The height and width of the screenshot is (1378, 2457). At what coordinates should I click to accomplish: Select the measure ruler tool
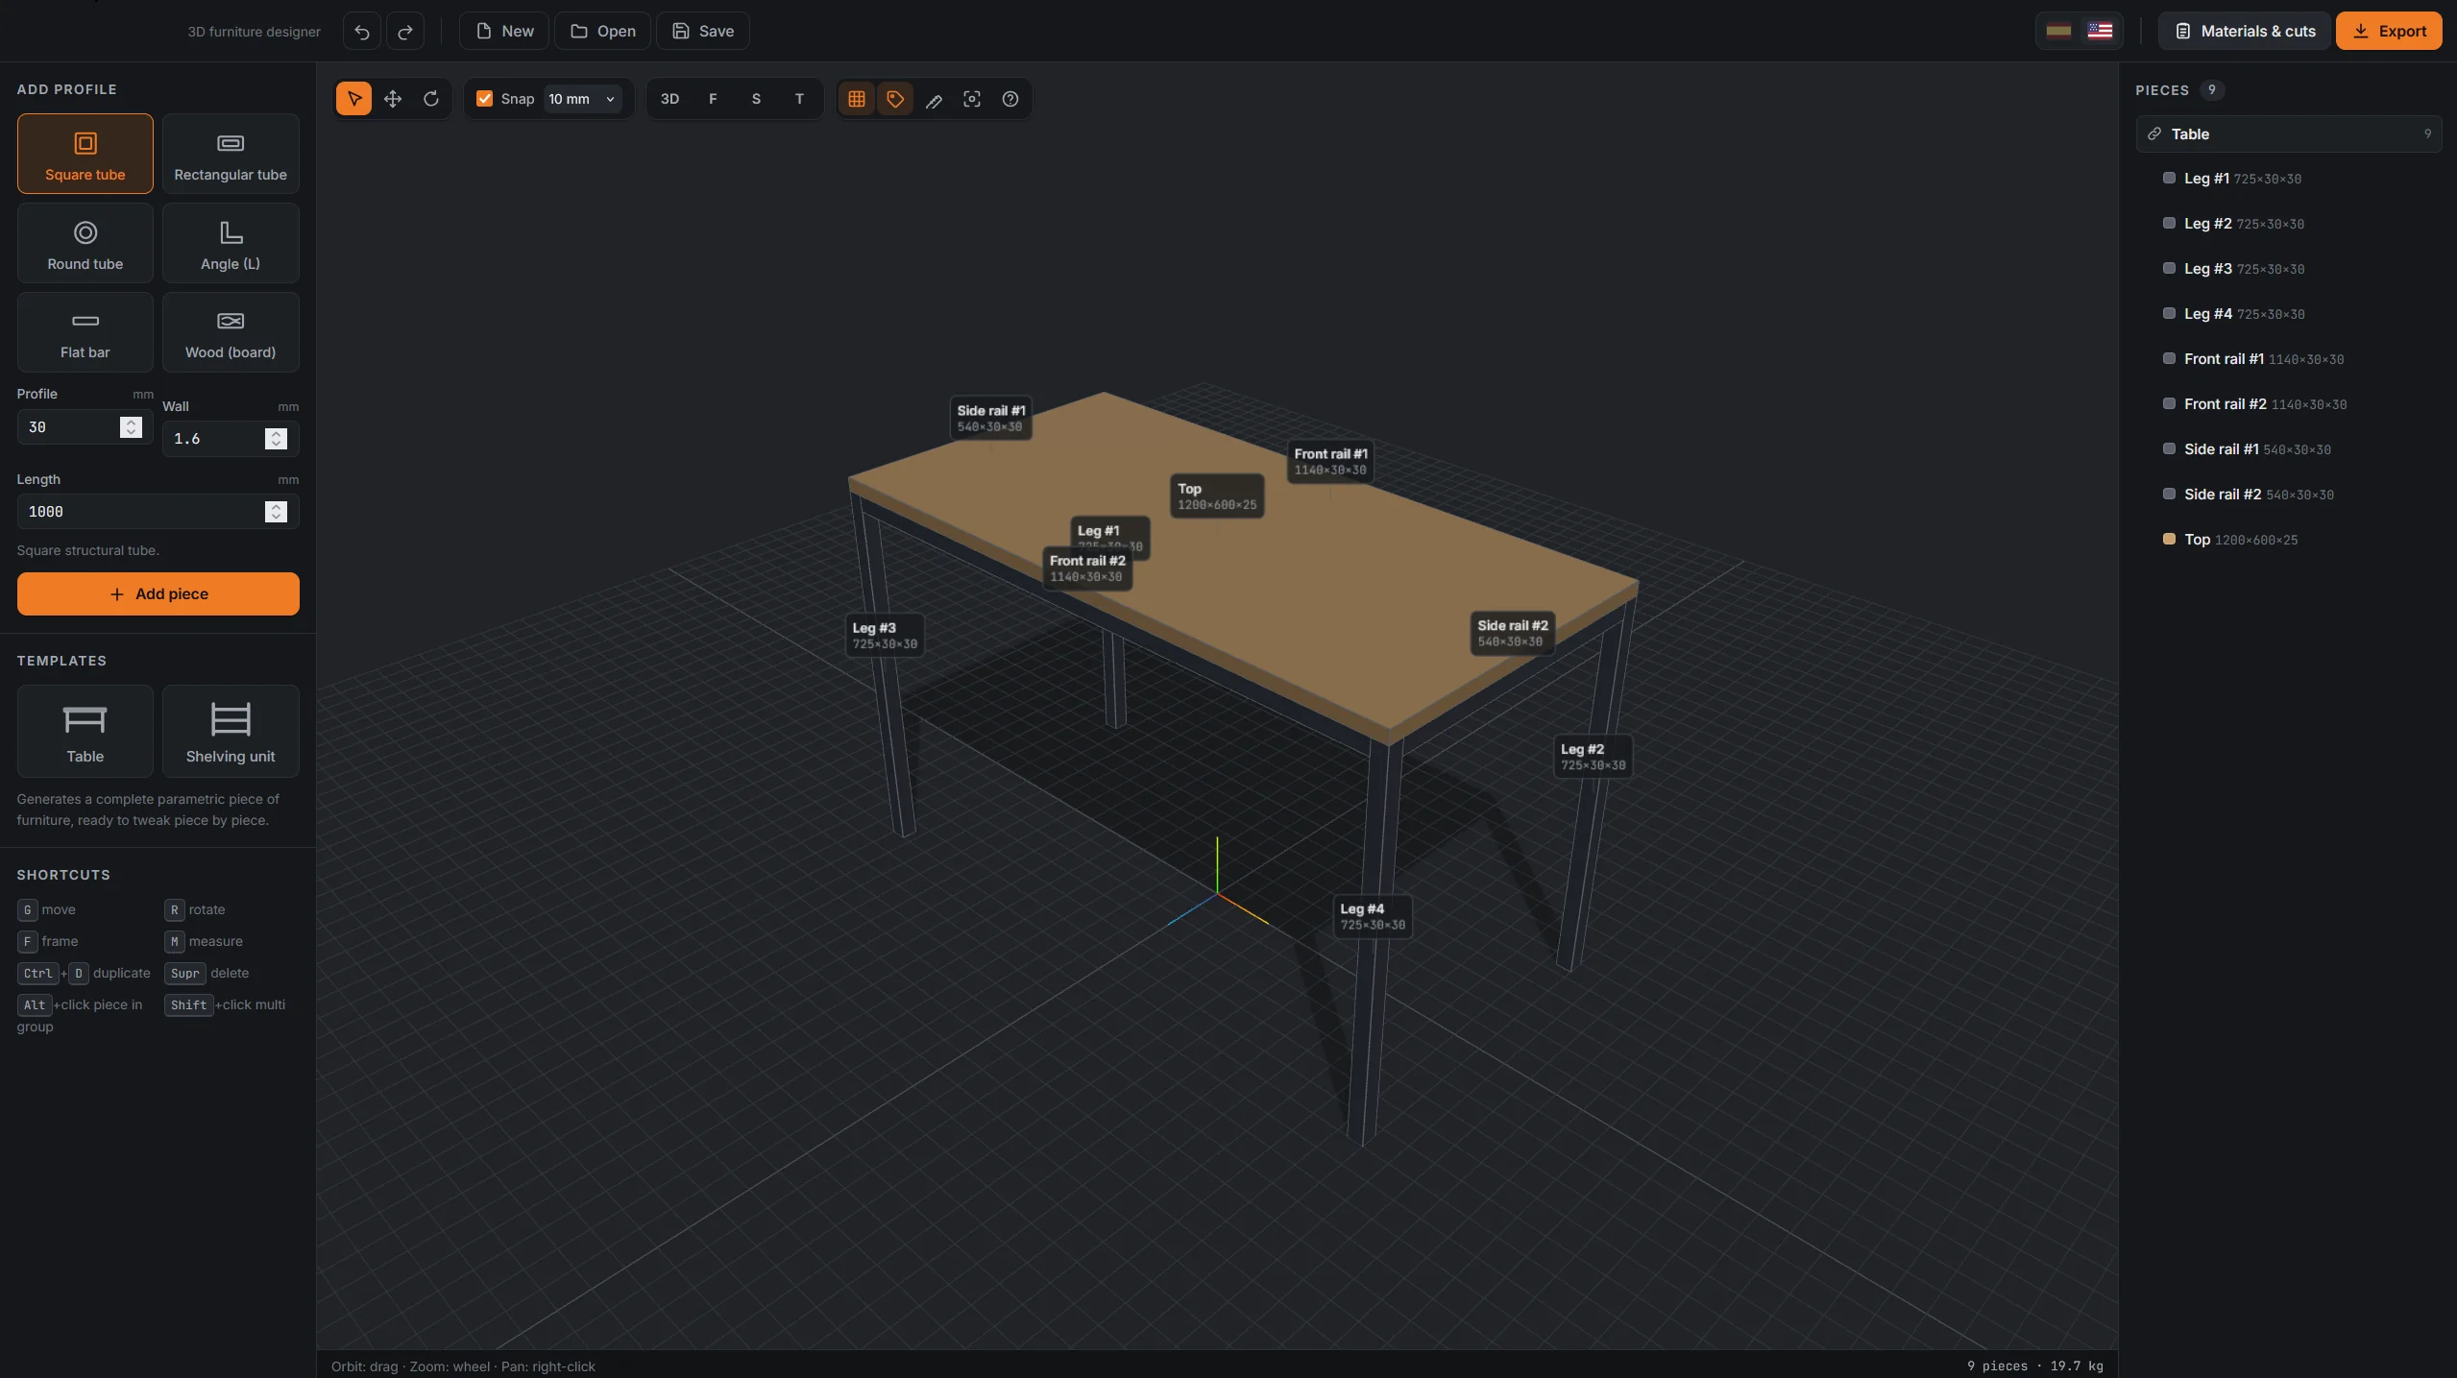(934, 99)
